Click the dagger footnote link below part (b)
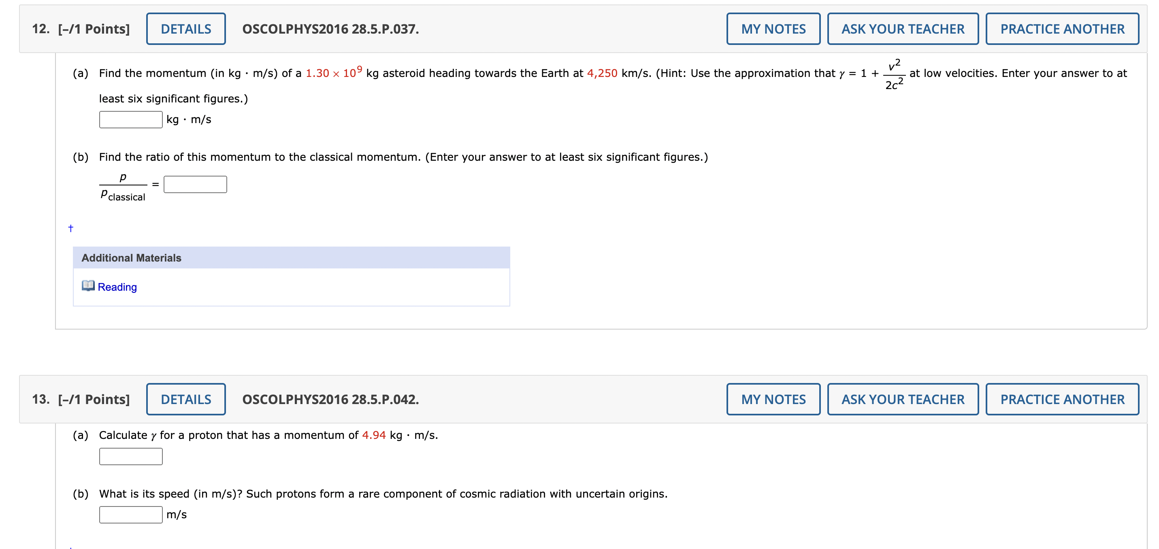Viewport: 1159px width, 549px height. (70, 229)
